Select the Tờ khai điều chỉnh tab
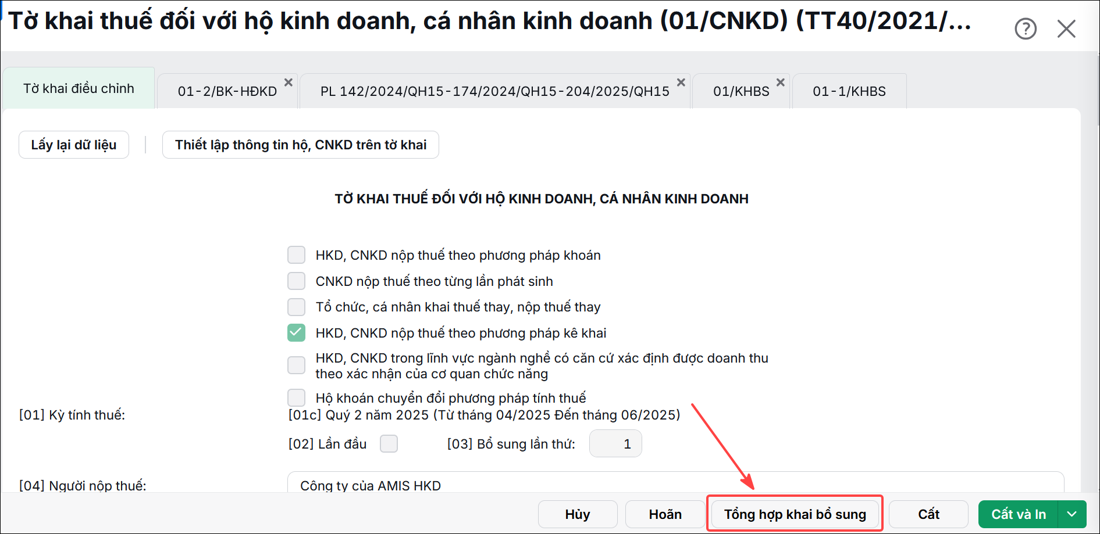Image resolution: width=1100 pixels, height=534 pixels. click(79, 88)
